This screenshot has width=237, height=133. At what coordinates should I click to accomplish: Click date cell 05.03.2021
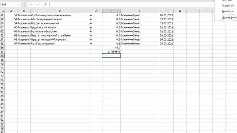click(166, 44)
